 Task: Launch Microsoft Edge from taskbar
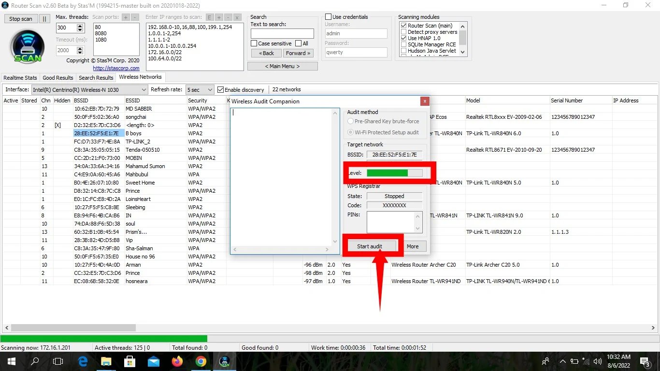click(83, 361)
